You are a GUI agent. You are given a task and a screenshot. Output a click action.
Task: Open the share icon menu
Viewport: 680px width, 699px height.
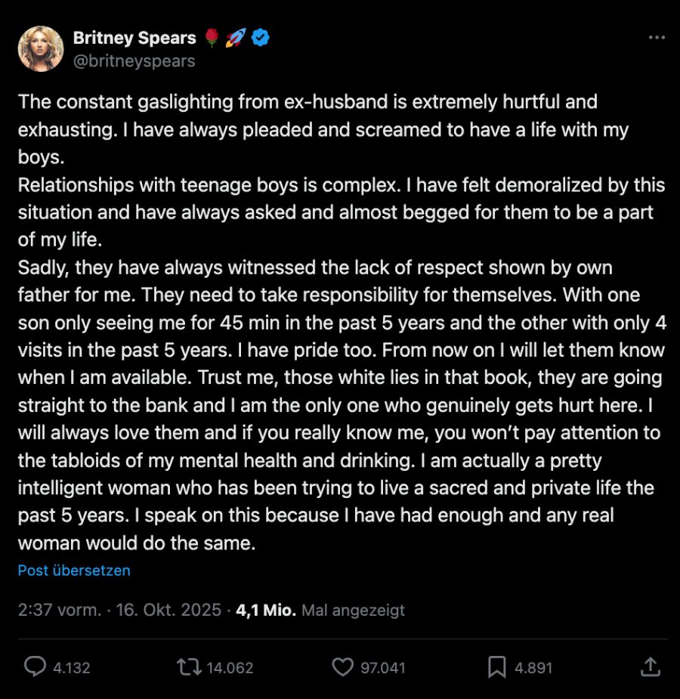pyautogui.click(x=650, y=667)
